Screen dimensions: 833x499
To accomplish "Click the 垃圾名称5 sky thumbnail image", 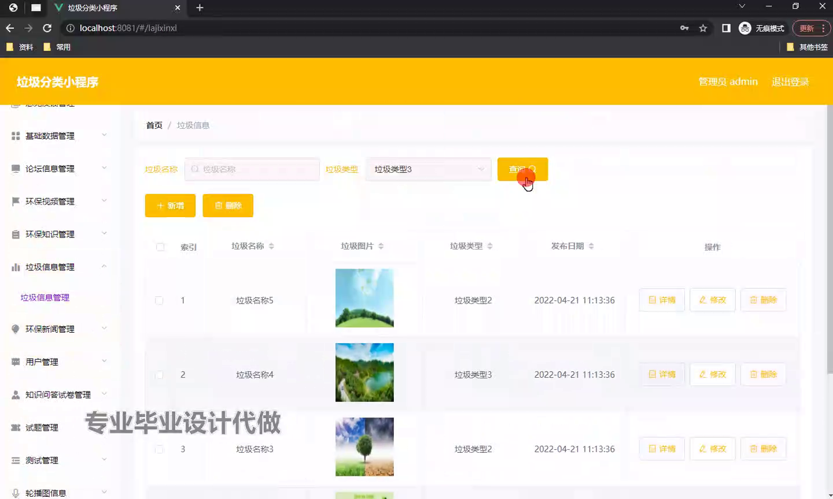I will [x=364, y=298].
